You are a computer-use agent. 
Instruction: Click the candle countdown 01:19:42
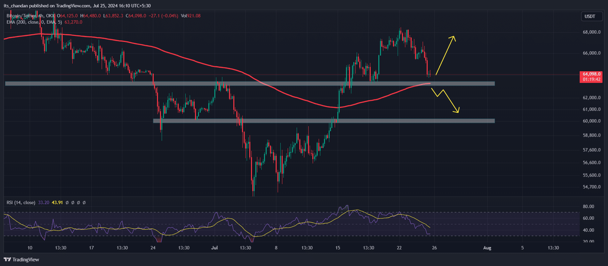tap(592, 80)
